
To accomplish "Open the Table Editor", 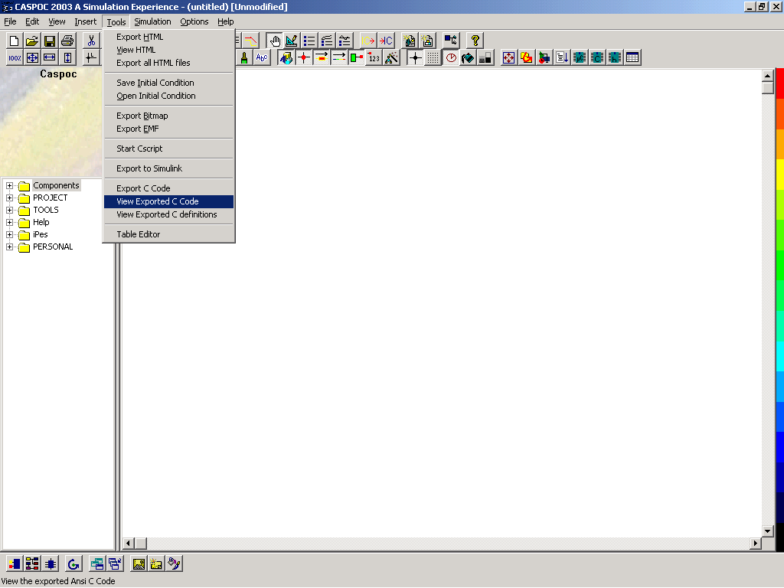I will tap(169, 234).
